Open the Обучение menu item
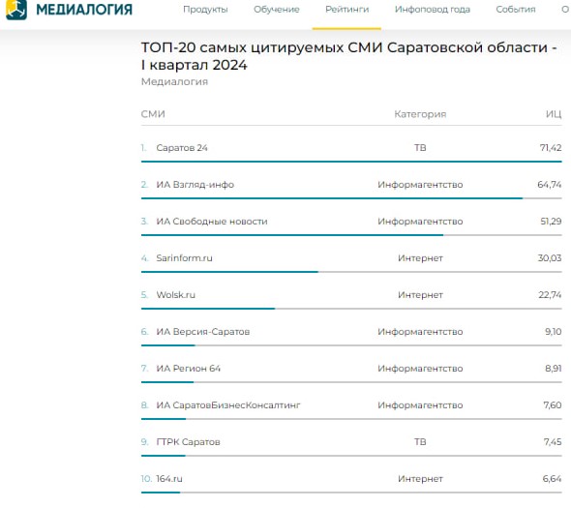 [277, 10]
